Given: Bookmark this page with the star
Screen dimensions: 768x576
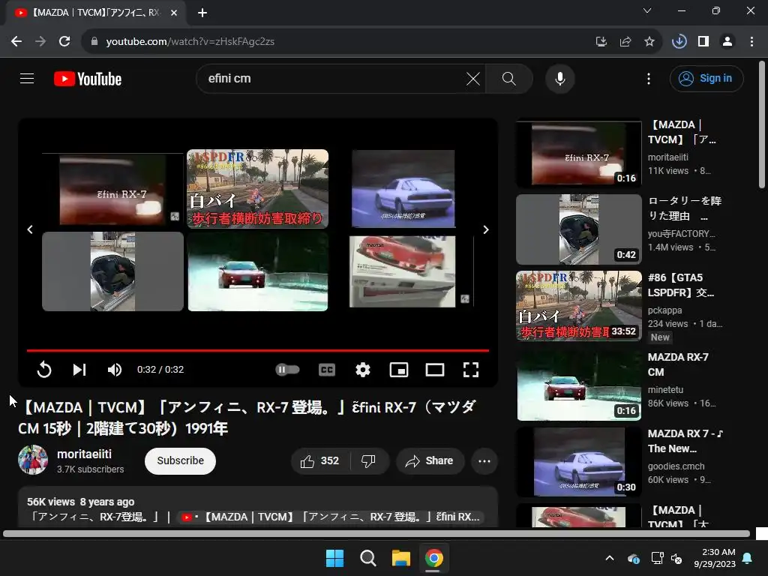Looking at the screenshot, I should tap(649, 42).
